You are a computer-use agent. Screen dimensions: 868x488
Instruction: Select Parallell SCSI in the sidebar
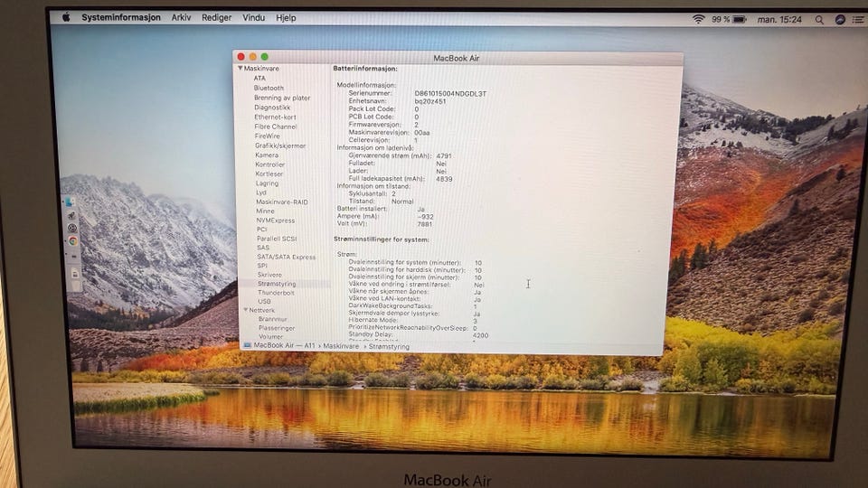[x=277, y=239]
